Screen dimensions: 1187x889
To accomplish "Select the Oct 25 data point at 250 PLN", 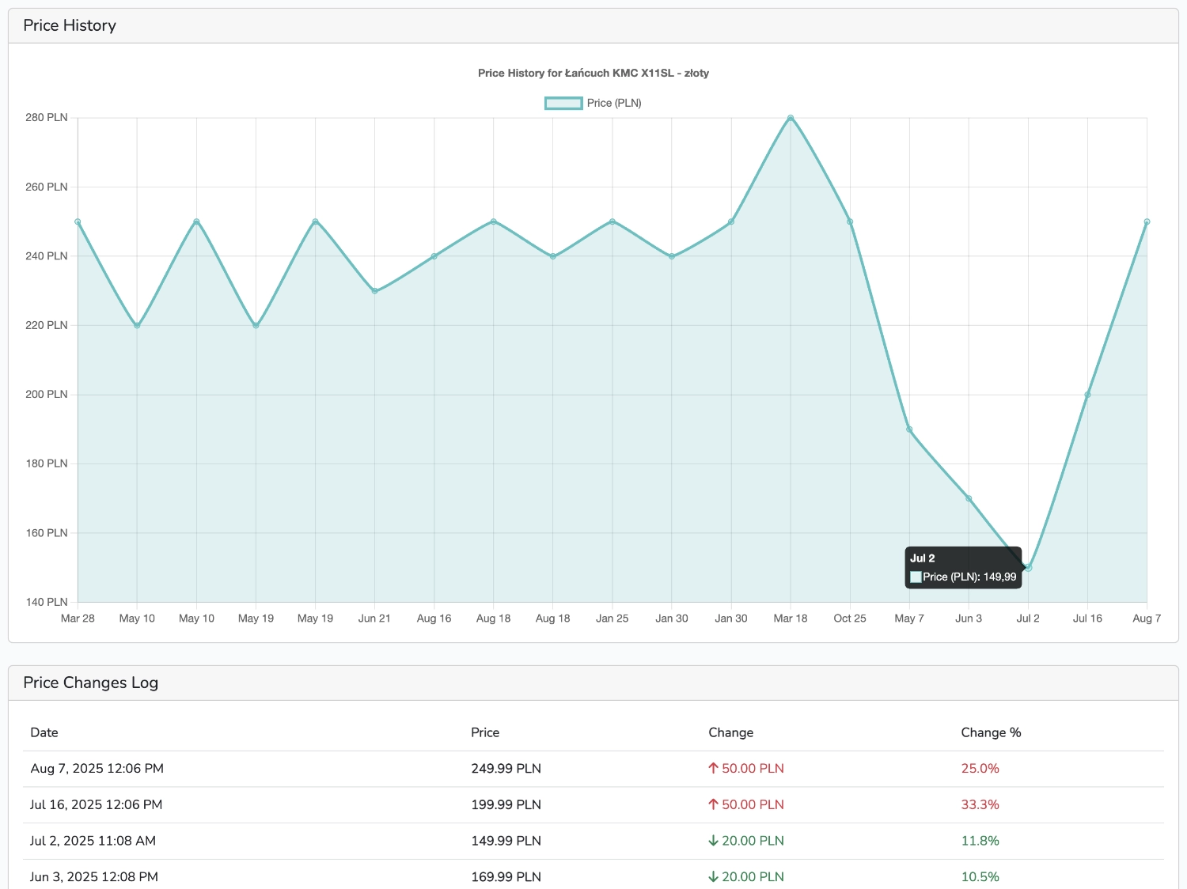I will tap(850, 221).
